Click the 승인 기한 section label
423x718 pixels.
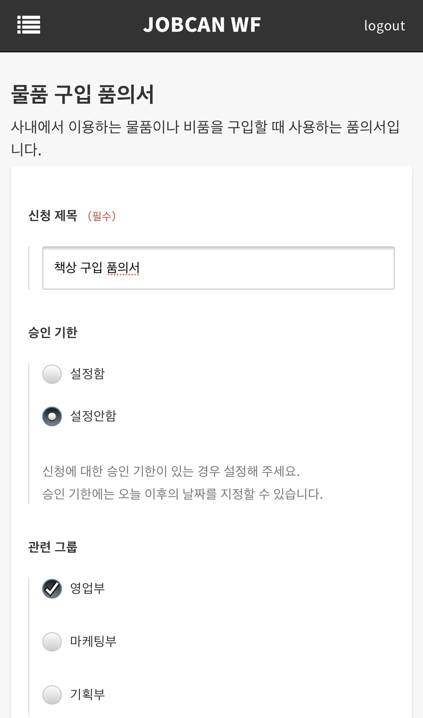[x=53, y=333]
